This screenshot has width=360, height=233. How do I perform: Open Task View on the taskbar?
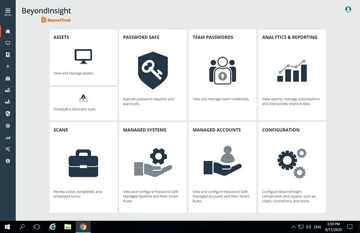[37, 227]
